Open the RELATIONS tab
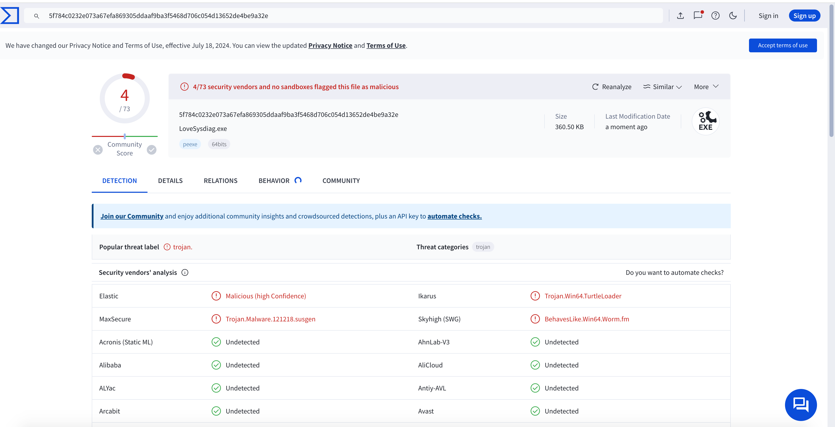 [220, 181]
